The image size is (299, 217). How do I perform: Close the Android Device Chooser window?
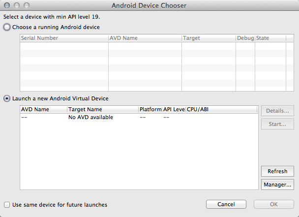pos(6,6)
